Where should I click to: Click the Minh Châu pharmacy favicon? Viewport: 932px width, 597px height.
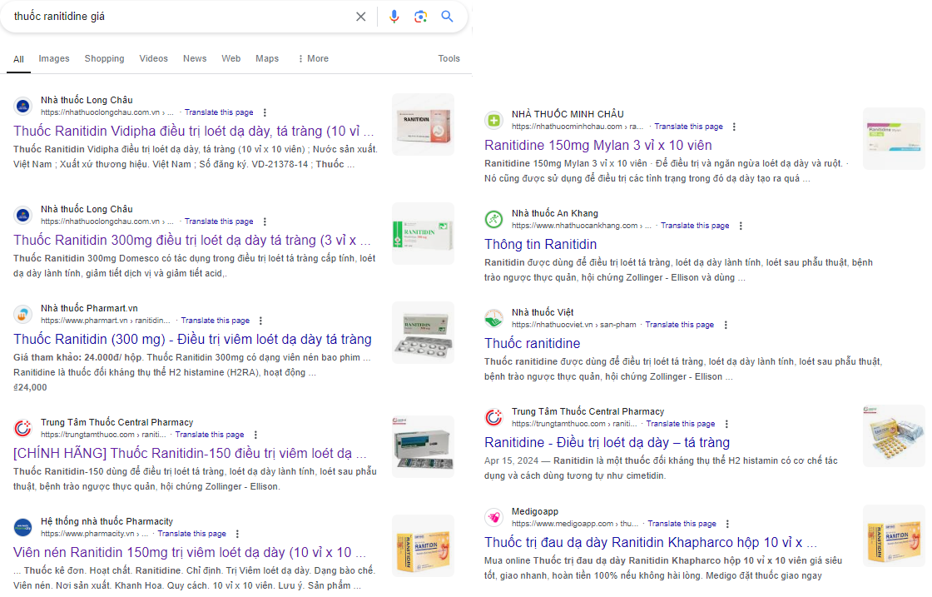pyautogui.click(x=493, y=121)
